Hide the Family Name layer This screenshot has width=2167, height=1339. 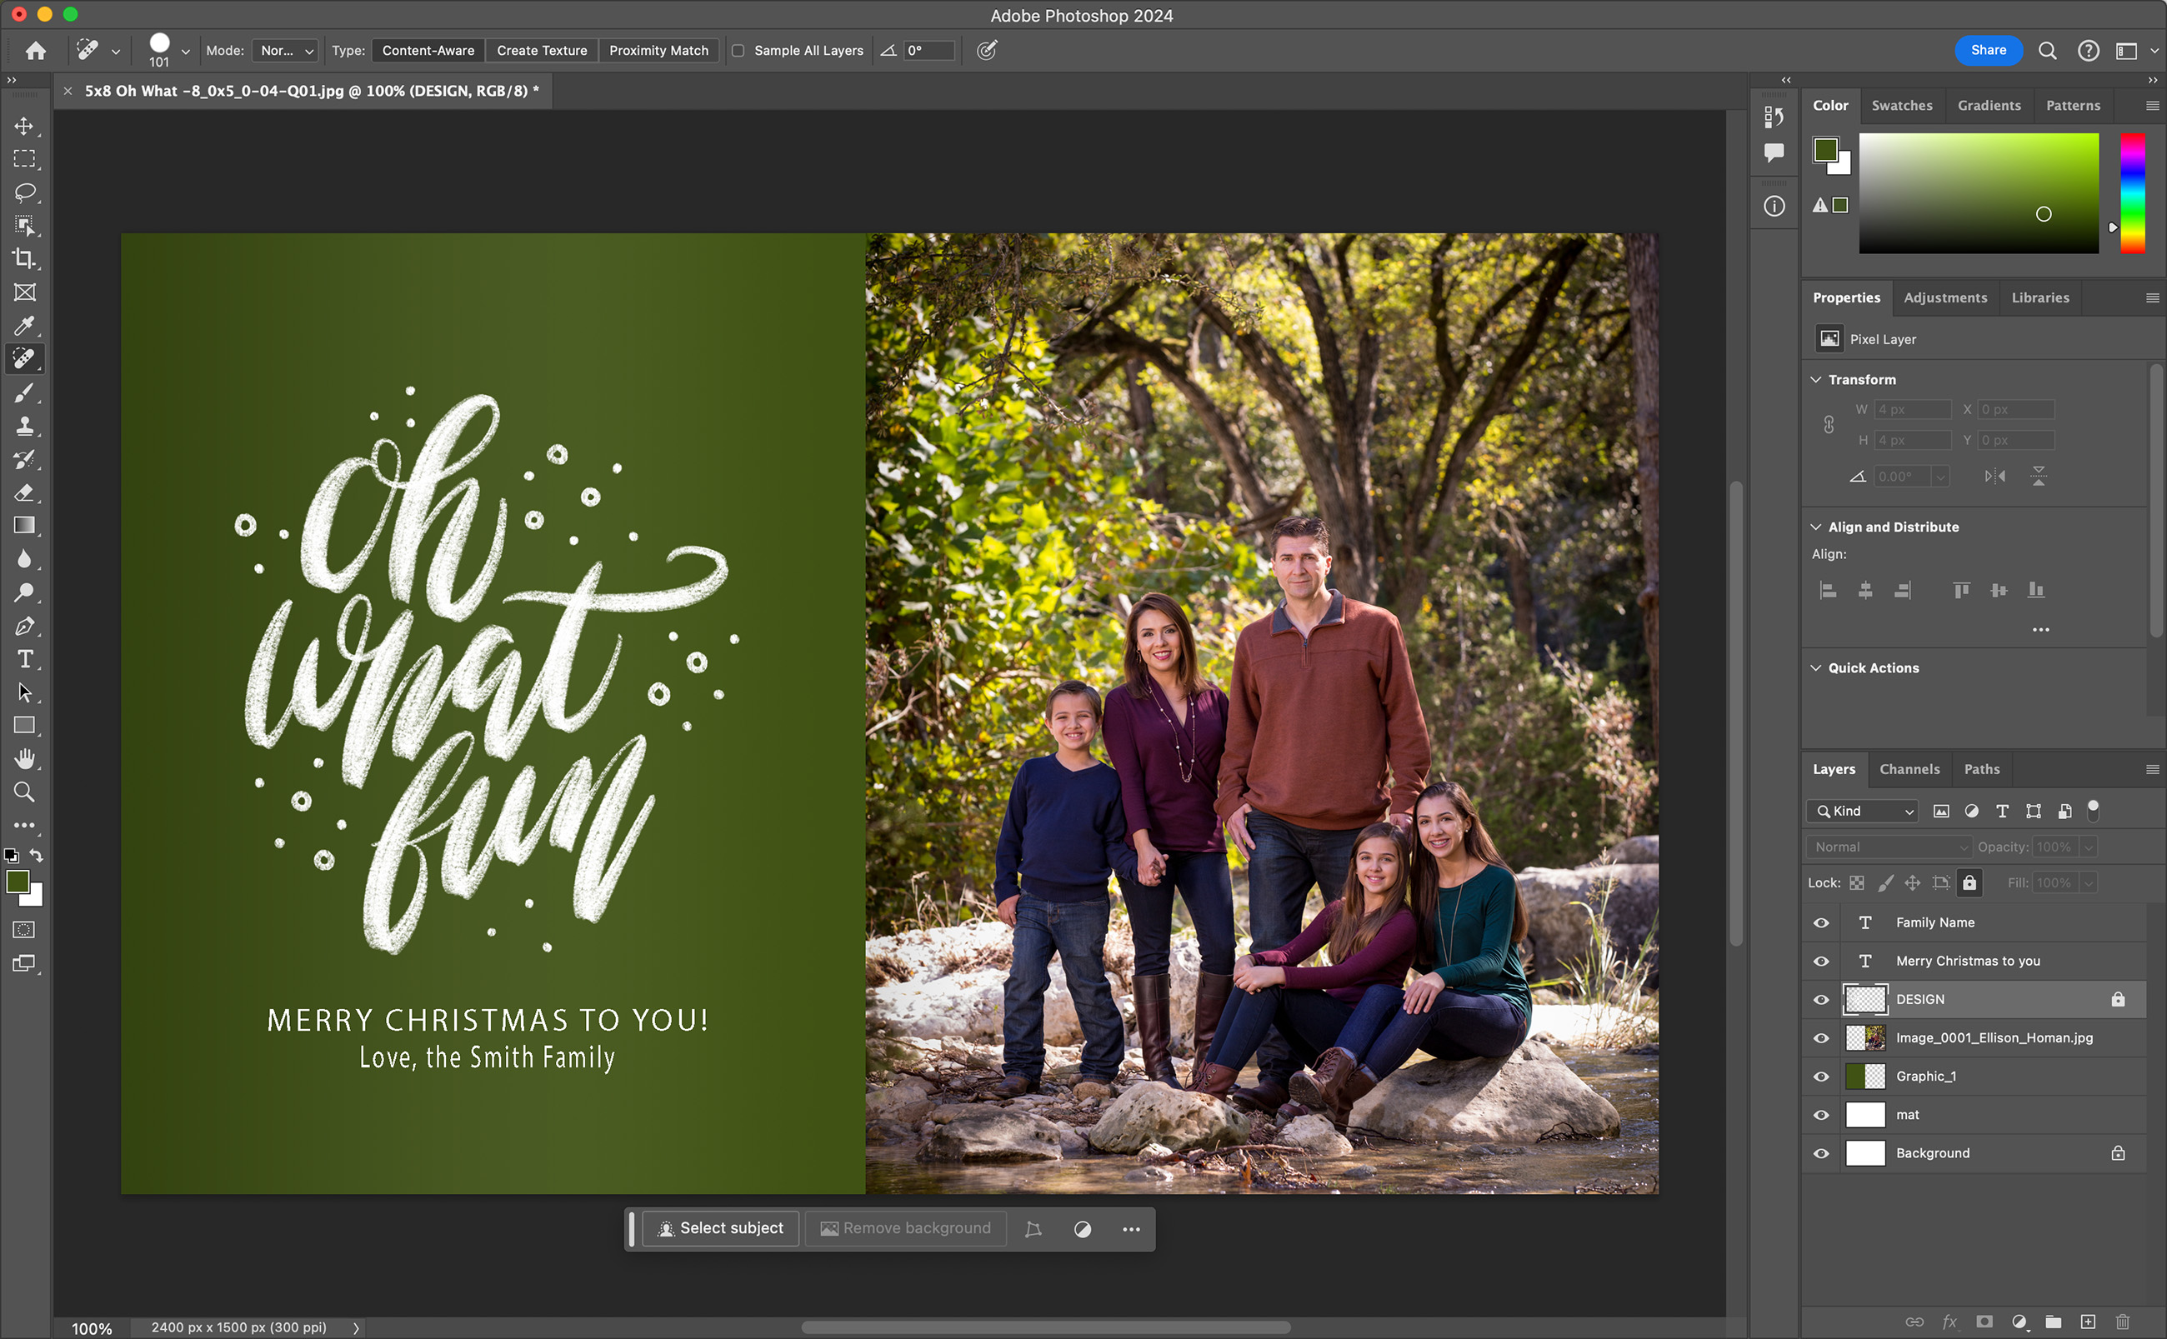(1821, 922)
